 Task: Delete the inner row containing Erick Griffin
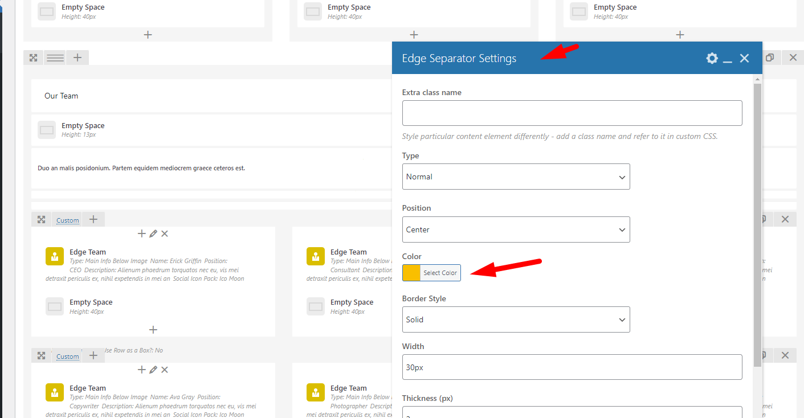(x=785, y=219)
